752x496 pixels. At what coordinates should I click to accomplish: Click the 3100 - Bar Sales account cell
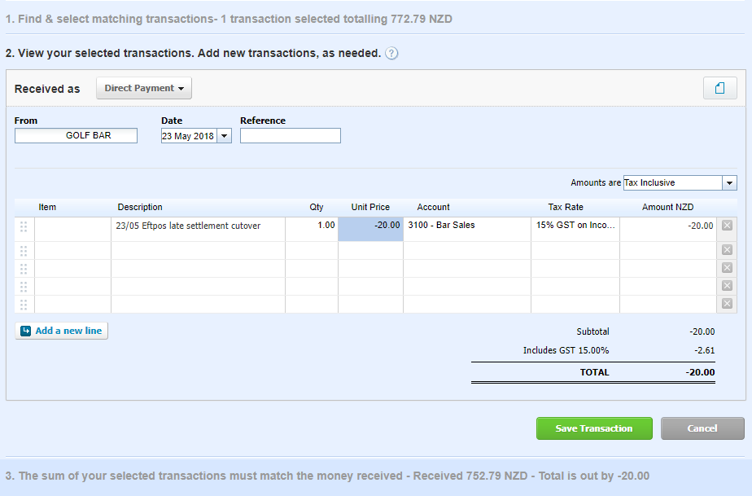(x=466, y=226)
